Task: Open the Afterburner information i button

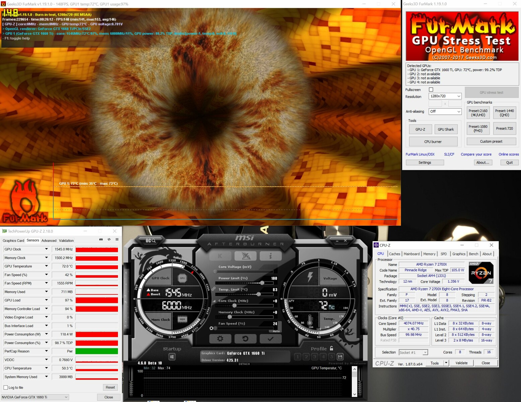Action: click(x=270, y=256)
